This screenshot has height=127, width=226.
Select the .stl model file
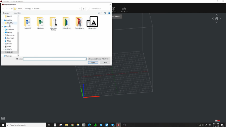pos(92,23)
